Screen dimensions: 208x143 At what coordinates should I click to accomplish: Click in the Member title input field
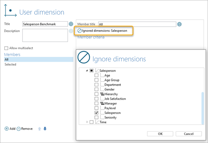point(137,24)
